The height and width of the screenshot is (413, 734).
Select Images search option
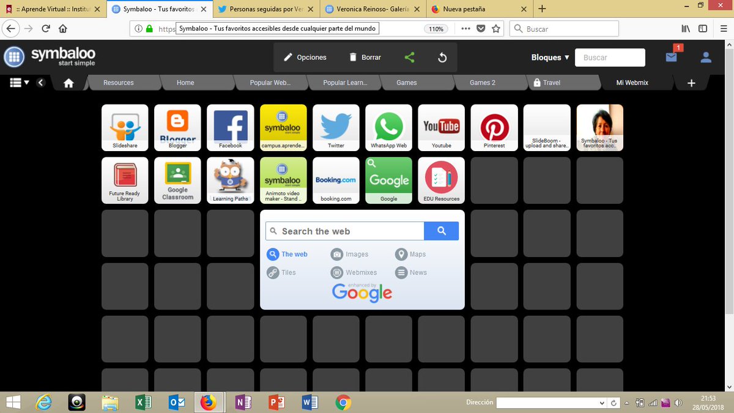coord(350,255)
